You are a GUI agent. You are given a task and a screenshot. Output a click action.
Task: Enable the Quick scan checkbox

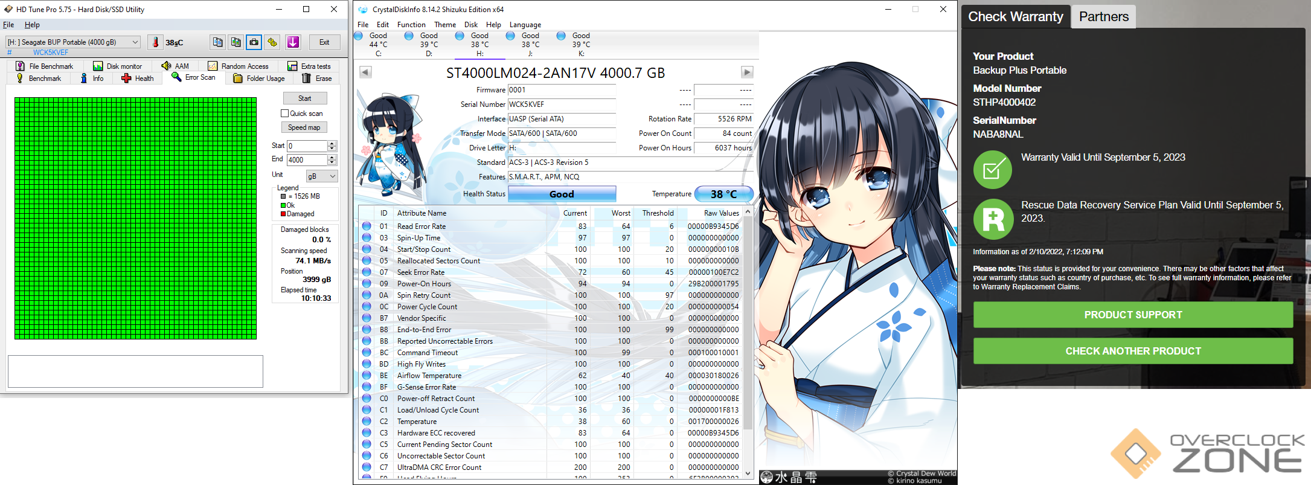285,114
